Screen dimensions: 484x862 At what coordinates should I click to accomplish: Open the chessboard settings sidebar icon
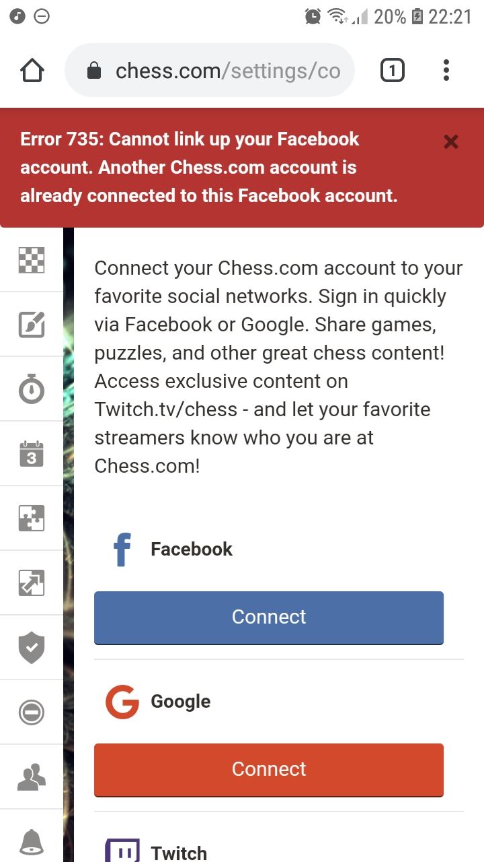[x=31, y=260]
